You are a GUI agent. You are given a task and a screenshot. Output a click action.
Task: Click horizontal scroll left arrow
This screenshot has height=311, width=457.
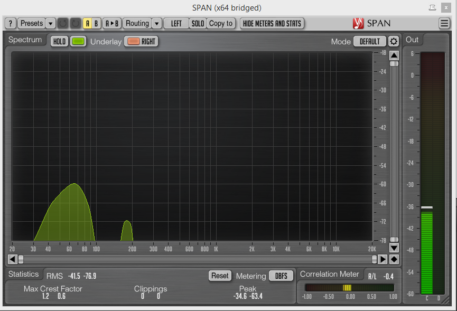click(x=13, y=259)
